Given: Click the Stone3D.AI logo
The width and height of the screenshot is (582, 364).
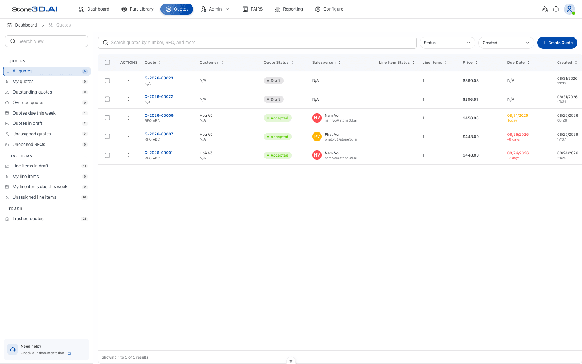Looking at the screenshot, I should pos(35,9).
